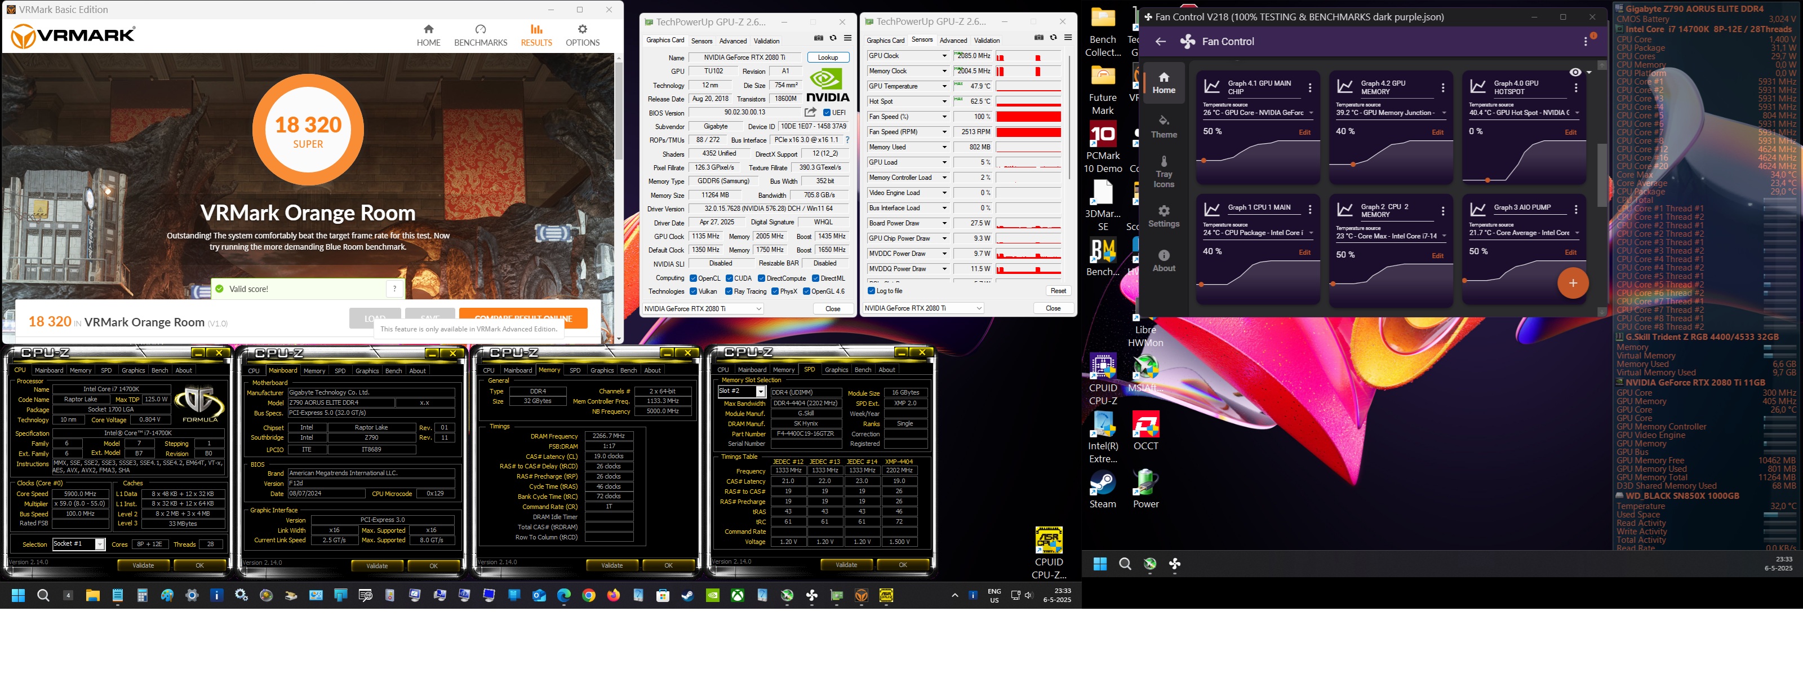Image resolution: width=1803 pixels, height=695 pixels.
Task: Click Edit on Graph 4.0 GPU HOTSPOT card
Action: 1571,132
